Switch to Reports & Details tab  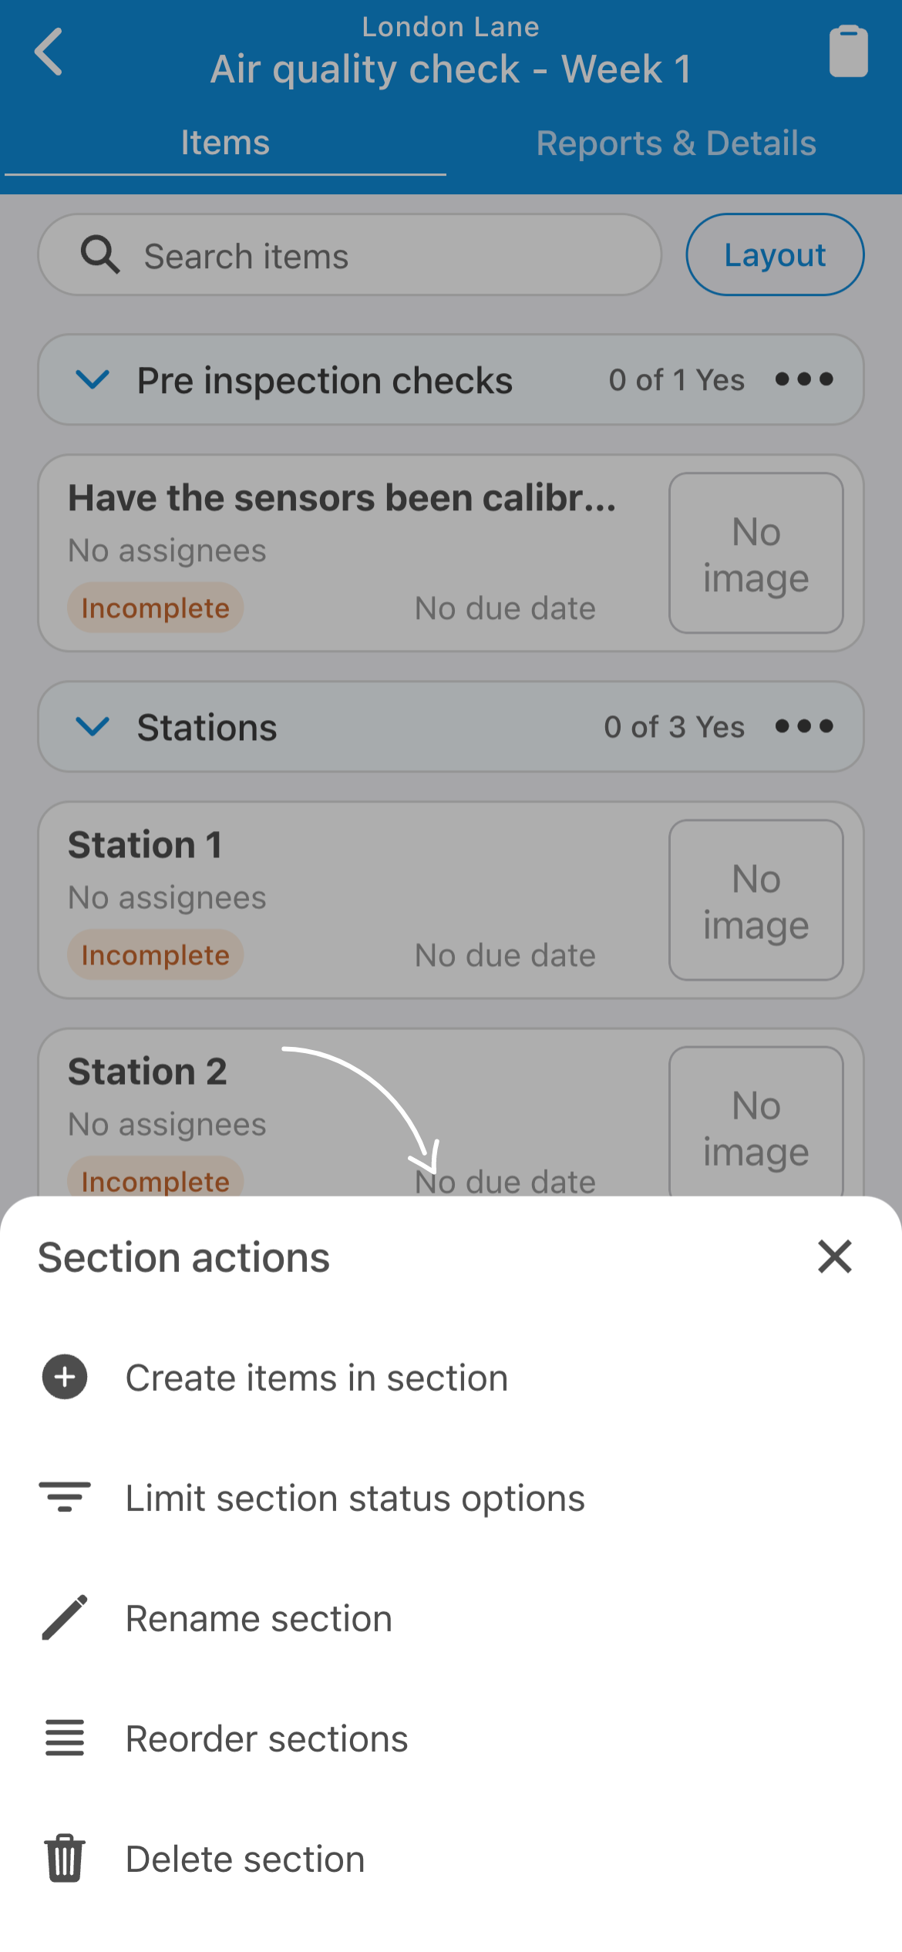[x=676, y=143]
